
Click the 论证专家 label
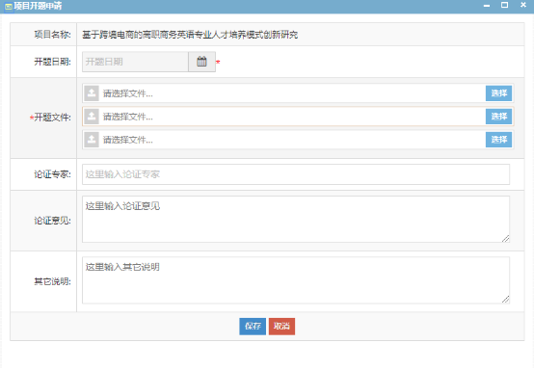(x=52, y=174)
